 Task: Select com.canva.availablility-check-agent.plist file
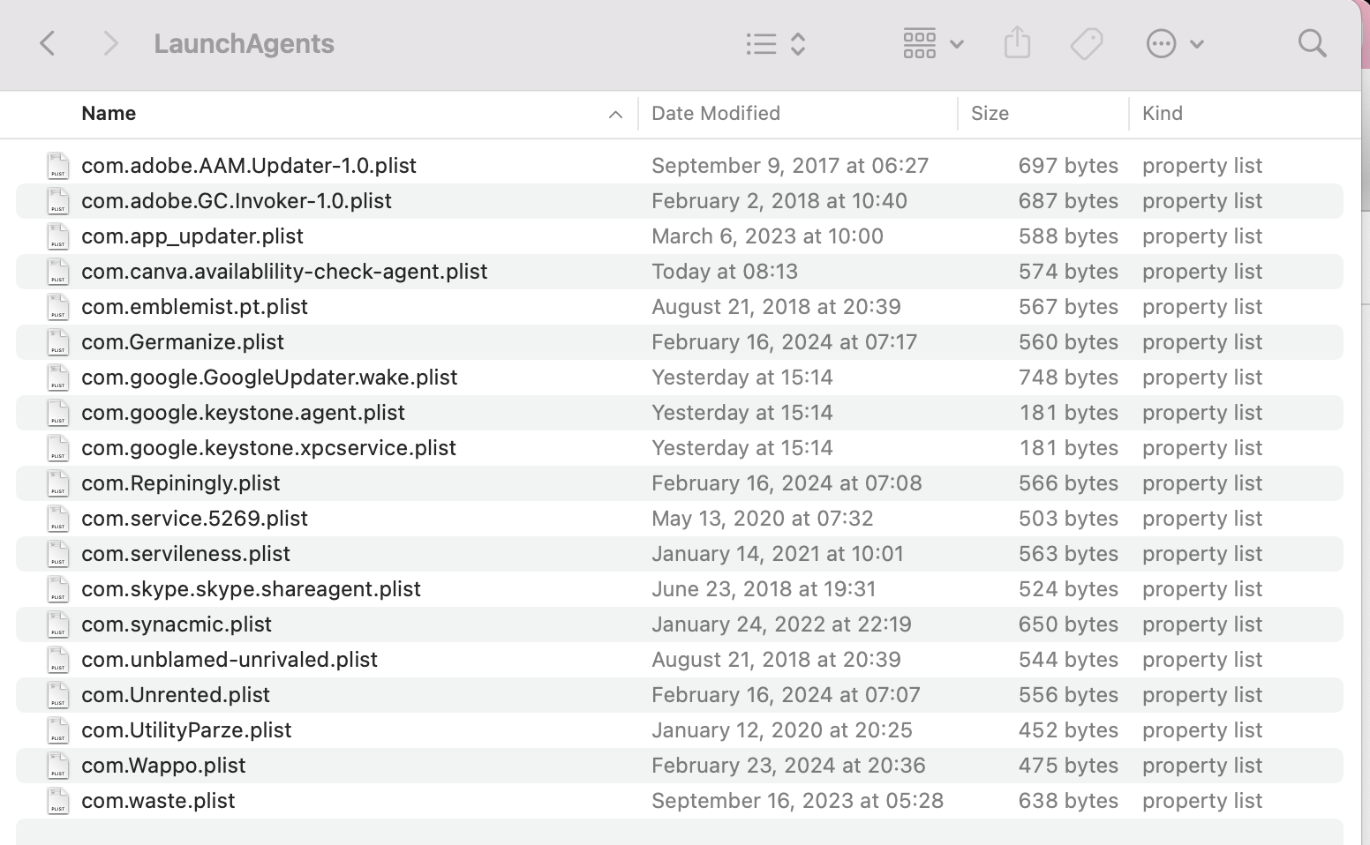[284, 272]
